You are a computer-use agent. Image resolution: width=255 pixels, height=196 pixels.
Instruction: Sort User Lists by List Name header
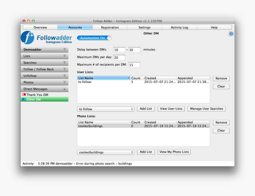click(103, 78)
